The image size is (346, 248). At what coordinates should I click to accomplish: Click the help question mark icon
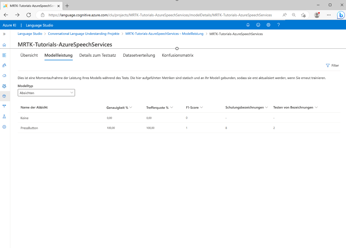pos(278,25)
